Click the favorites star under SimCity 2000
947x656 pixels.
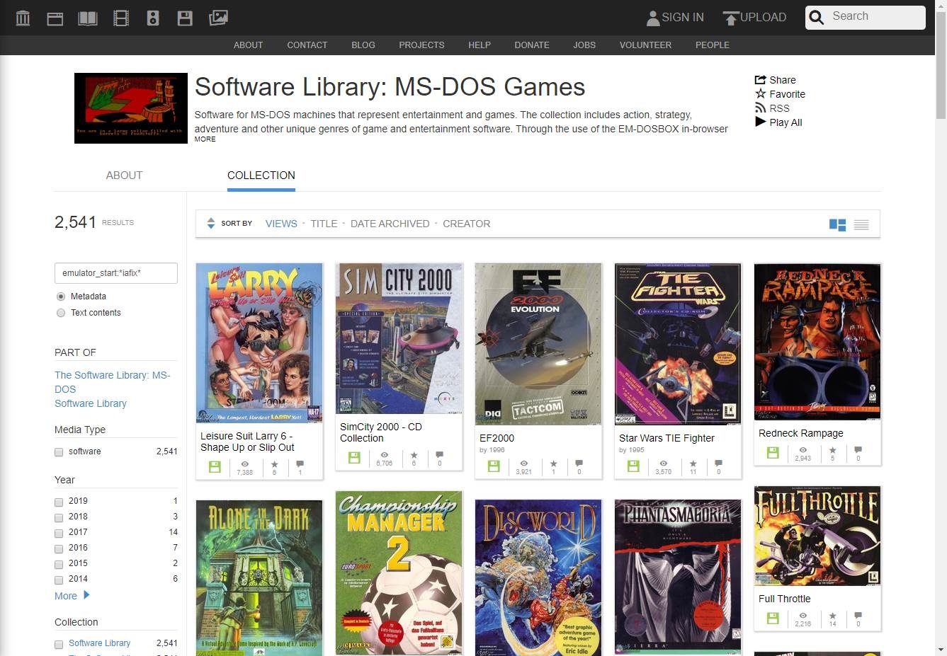(414, 455)
